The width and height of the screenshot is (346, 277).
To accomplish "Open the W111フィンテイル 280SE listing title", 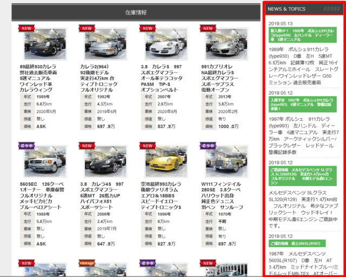I will pyautogui.click(x=222, y=195).
